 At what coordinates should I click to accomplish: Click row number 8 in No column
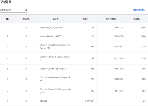coord(8,101)
